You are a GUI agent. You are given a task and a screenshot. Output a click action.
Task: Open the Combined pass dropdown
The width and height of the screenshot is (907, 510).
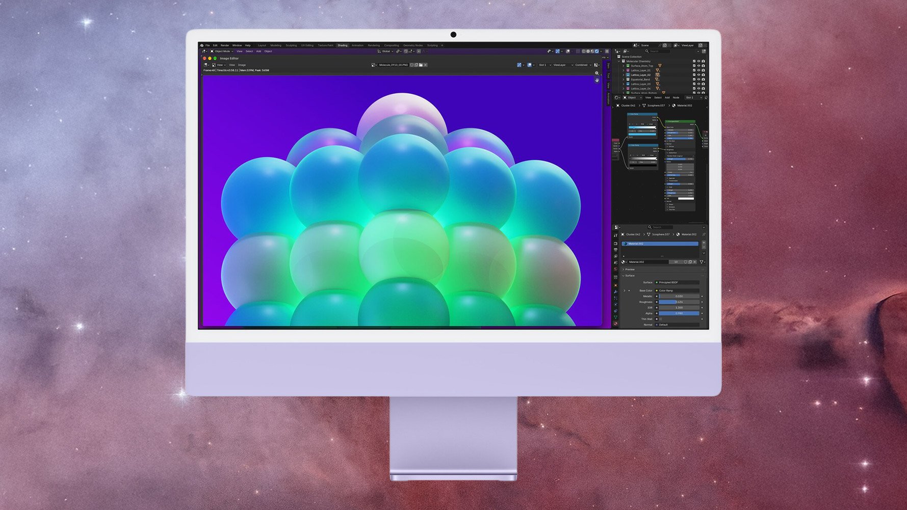(583, 65)
